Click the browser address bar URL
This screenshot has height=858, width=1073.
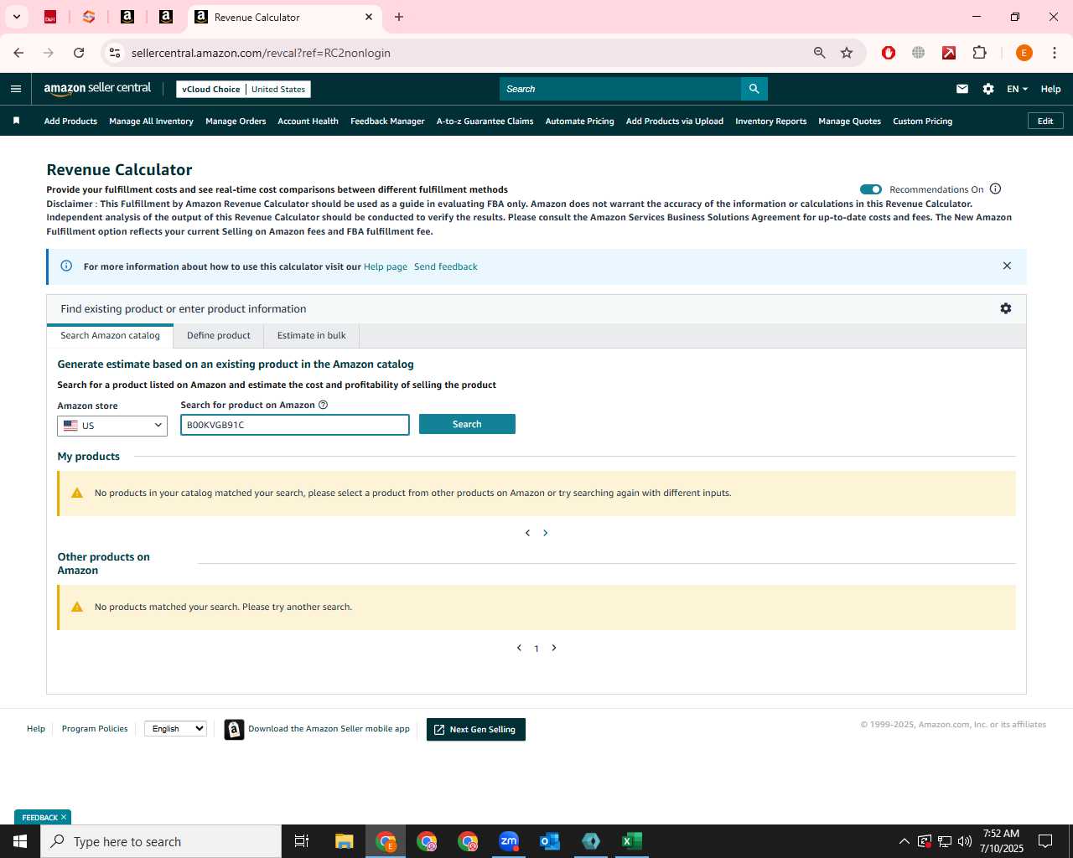pyautogui.click(x=261, y=53)
